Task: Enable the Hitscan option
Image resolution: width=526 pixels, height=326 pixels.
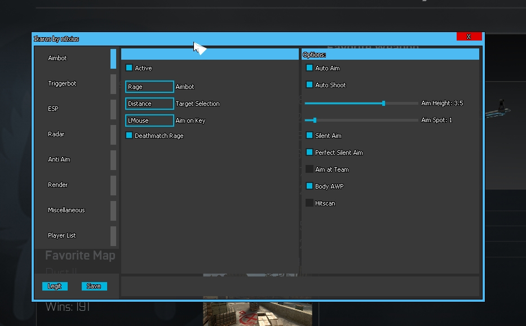Action: coord(310,203)
